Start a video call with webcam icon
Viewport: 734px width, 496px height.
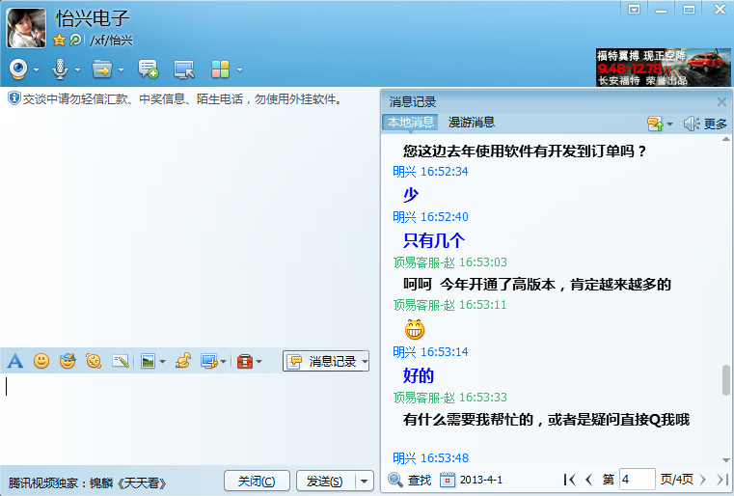click(x=18, y=69)
